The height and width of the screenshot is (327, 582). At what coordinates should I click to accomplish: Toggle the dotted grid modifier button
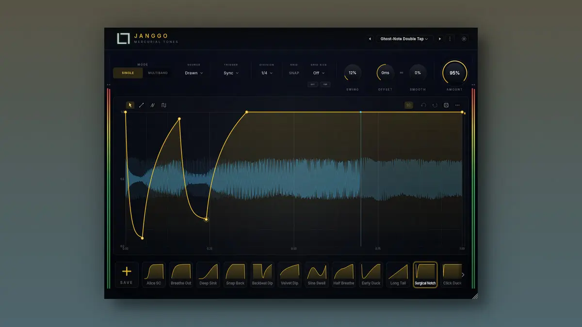(313, 84)
